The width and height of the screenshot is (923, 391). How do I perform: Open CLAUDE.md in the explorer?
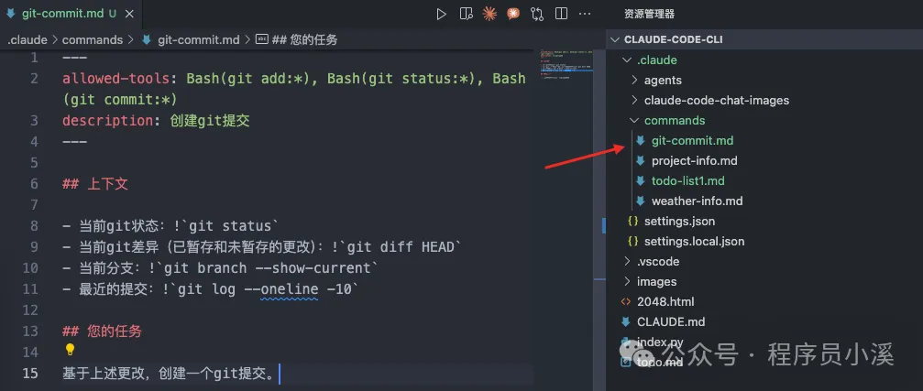click(670, 321)
